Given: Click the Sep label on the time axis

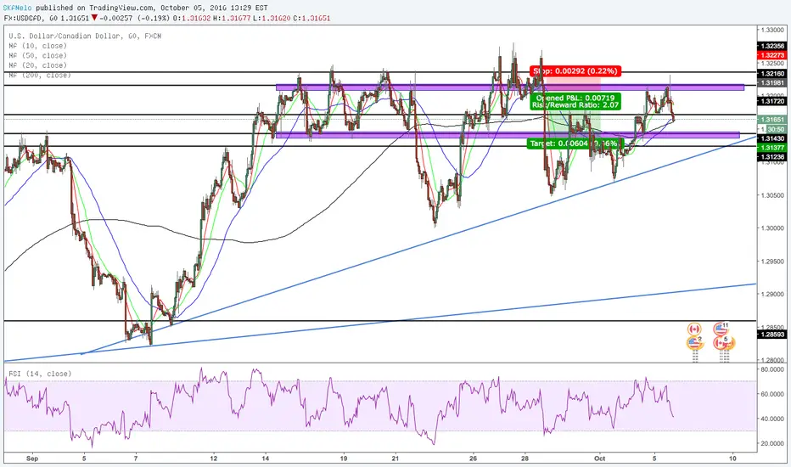Looking at the screenshot, I should coord(31,459).
